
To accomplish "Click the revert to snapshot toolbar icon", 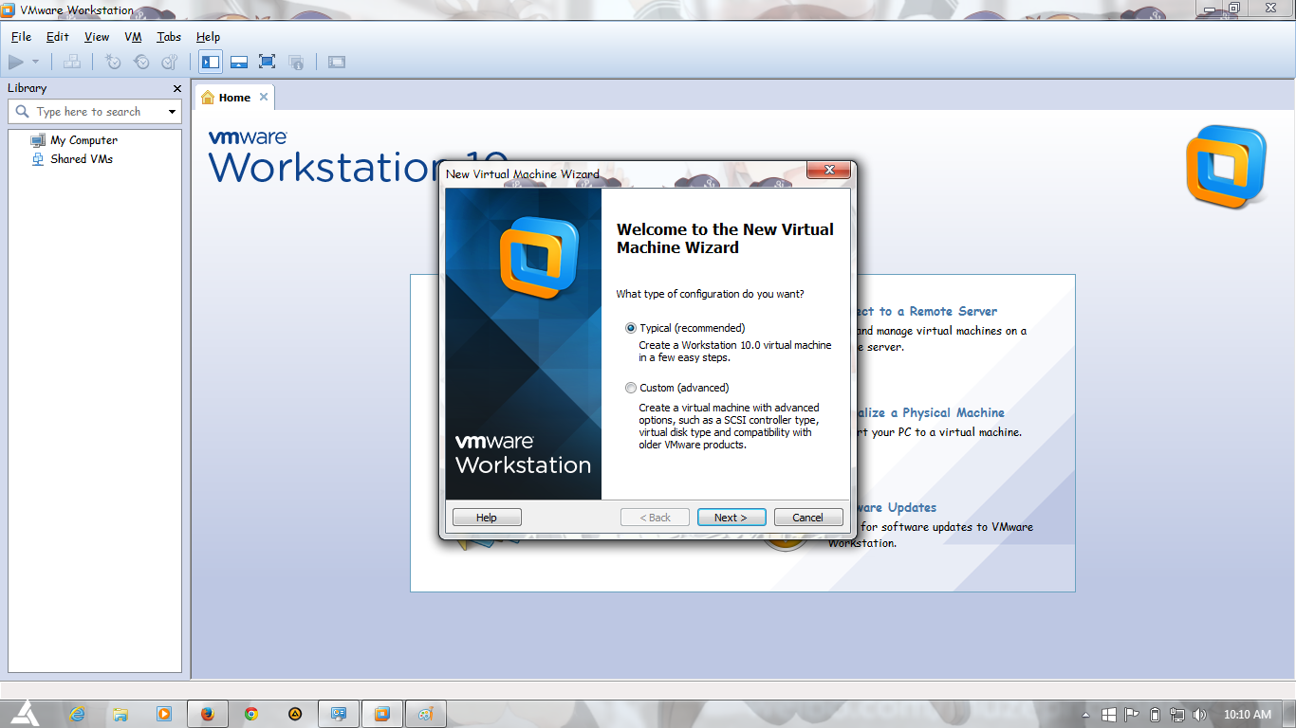I will click(140, 62).
